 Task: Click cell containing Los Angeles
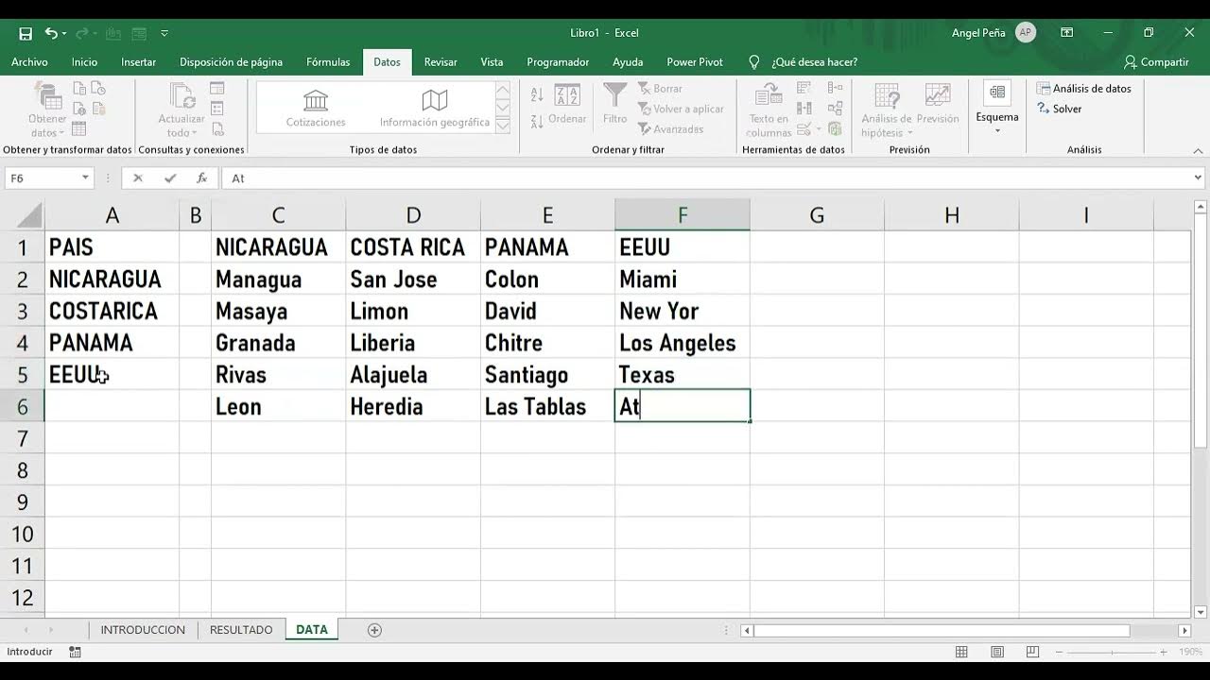point(683,343)
